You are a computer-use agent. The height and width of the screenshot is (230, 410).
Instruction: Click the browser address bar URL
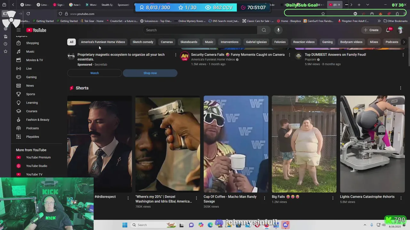point(82,14)
